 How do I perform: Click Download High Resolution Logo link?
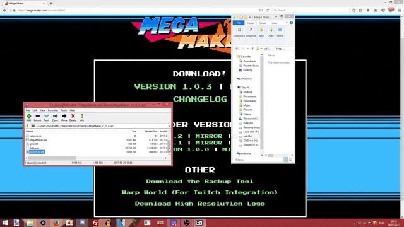click(200, 204)
